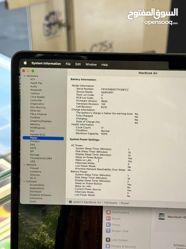
Task: Select Volumes under Network
Action: (x=35, y=175)
